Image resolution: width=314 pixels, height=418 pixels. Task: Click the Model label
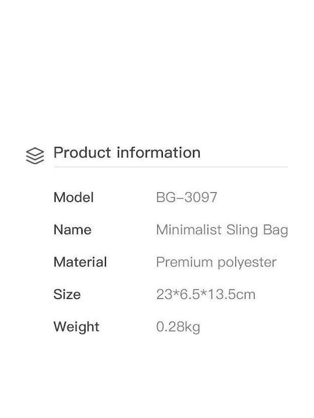pos(73,197)
